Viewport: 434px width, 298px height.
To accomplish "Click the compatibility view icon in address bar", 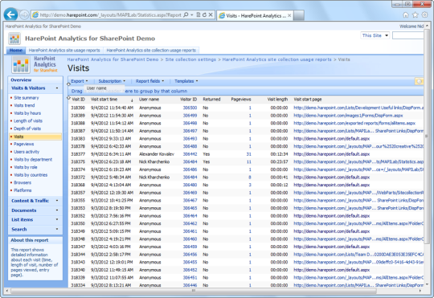I will coord(199,15).
